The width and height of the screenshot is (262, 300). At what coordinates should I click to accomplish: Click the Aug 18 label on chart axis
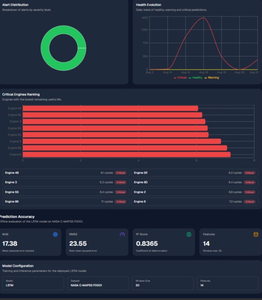203,72
